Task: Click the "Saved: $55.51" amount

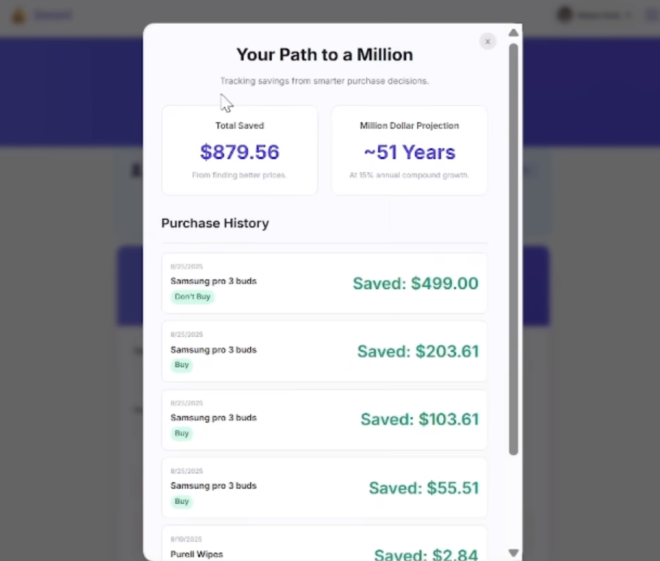Action: [424, 488]
